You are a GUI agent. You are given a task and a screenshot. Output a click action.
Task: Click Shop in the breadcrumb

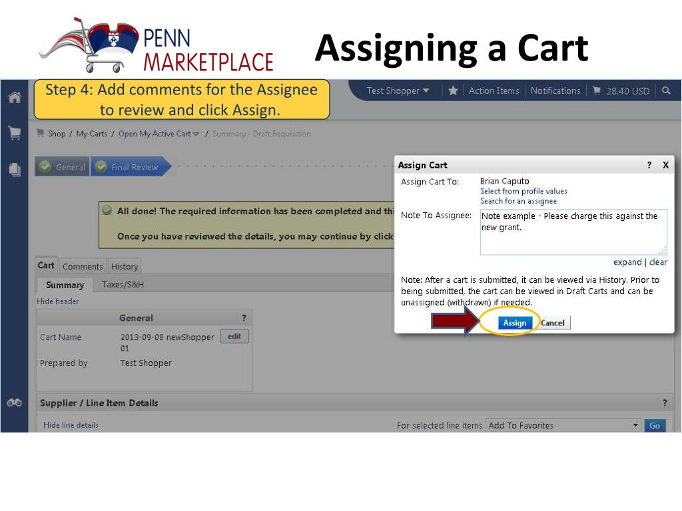click(x=57, y=134)
